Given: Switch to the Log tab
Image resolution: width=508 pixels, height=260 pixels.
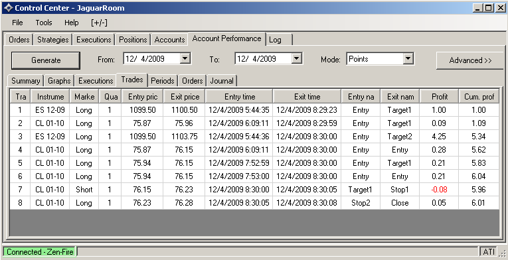Looking at the screenshot, I should point(279,40).
